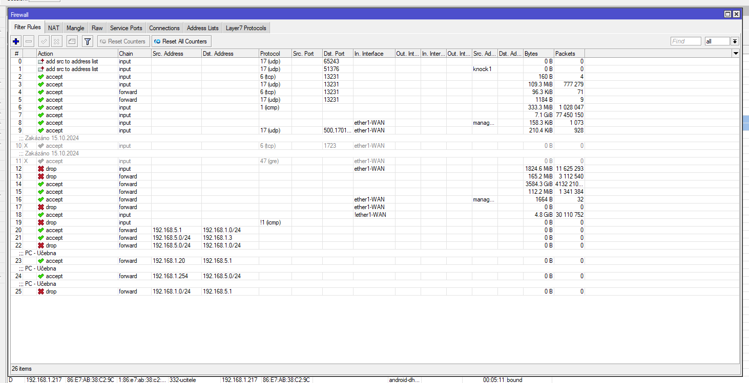Click the disabled X flag on rule 11
This screenshot has width=749, height=383.
(26, 161)
